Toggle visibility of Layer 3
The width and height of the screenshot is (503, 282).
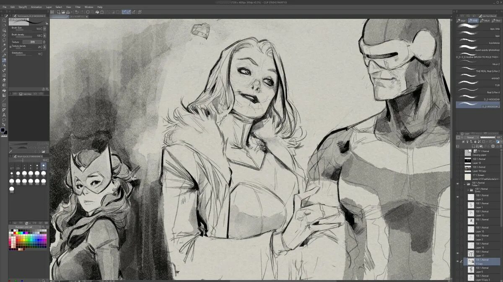pos(457,197)
